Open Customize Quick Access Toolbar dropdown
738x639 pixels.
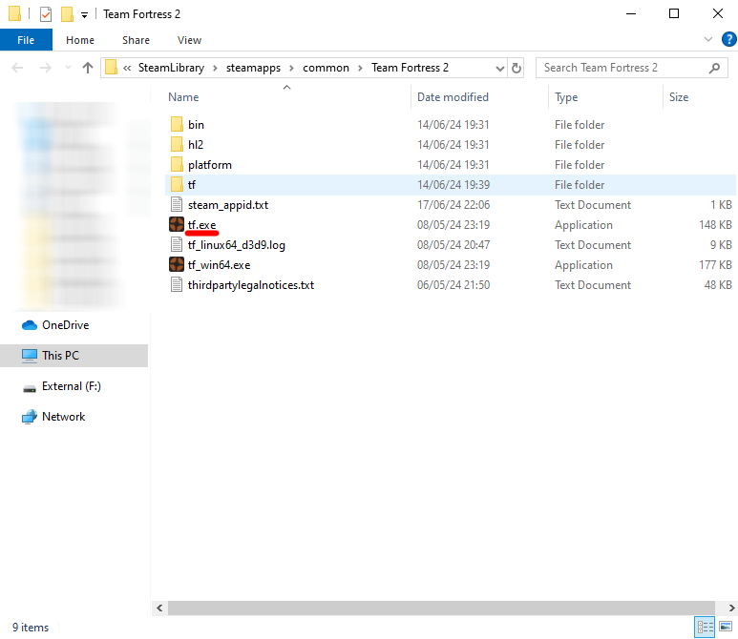84,15
